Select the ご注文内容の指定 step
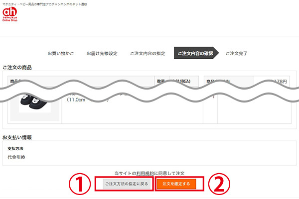 coord(148,53)
